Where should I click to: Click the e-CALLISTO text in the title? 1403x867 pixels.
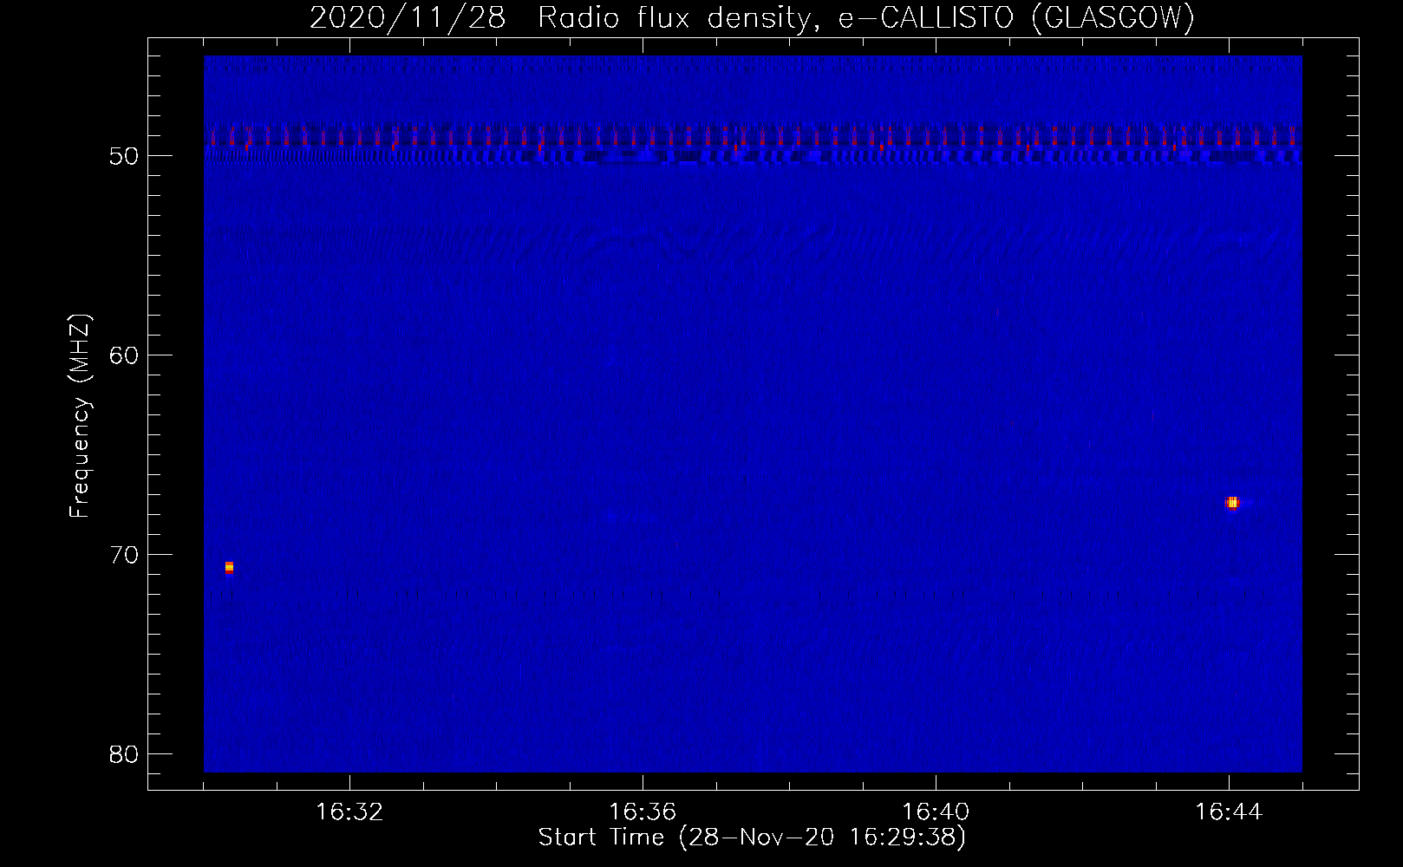pos(925,17)
